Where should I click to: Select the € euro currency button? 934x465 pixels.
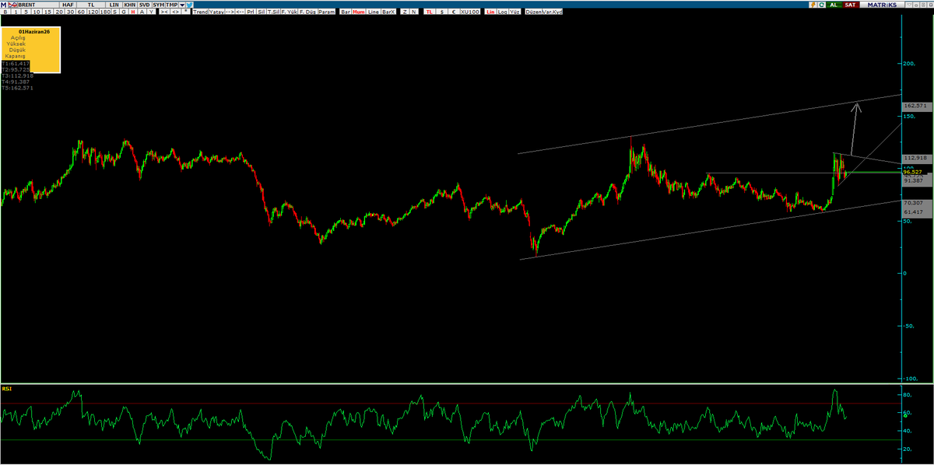point(454,12)
